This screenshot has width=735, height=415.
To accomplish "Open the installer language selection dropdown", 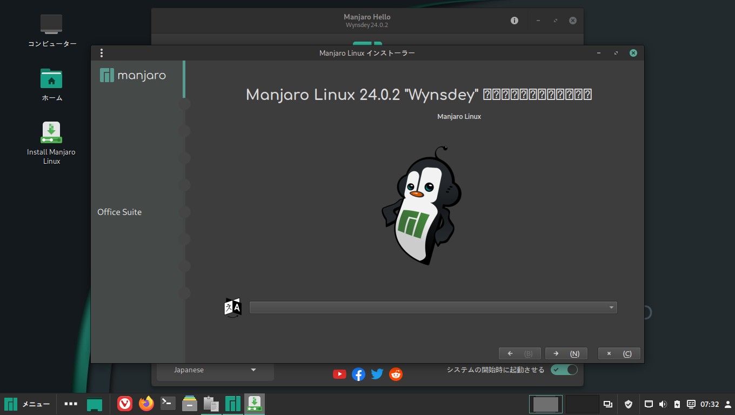I will (433, 307).
